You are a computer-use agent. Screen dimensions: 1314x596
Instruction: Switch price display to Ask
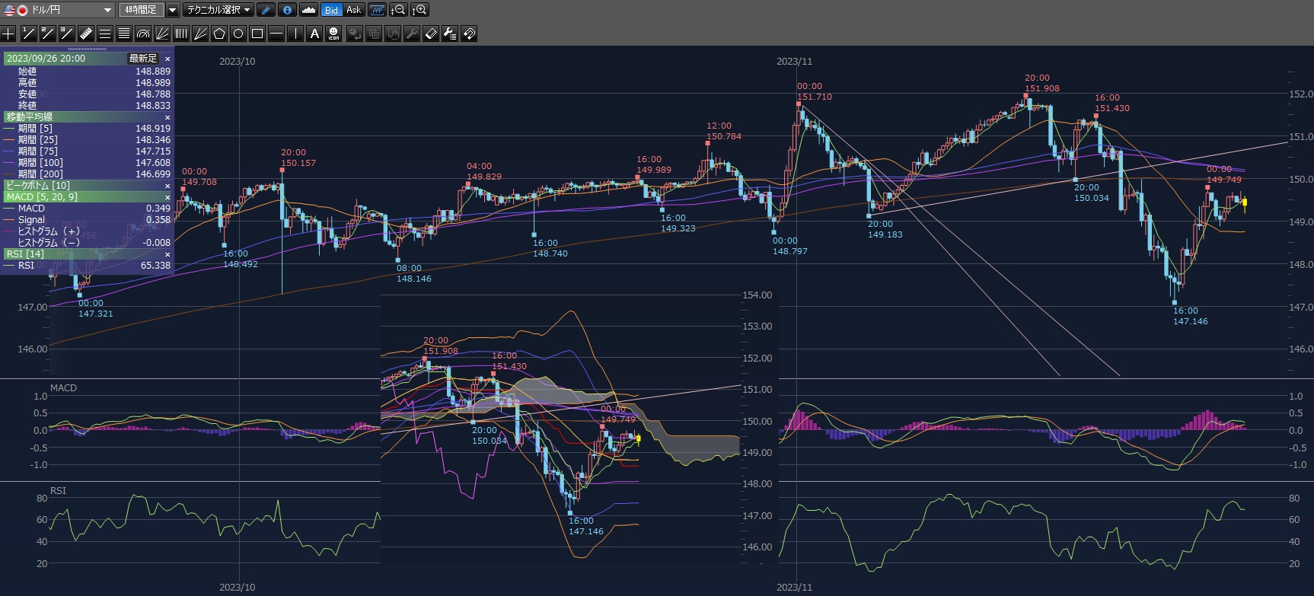tap(353, 10)
